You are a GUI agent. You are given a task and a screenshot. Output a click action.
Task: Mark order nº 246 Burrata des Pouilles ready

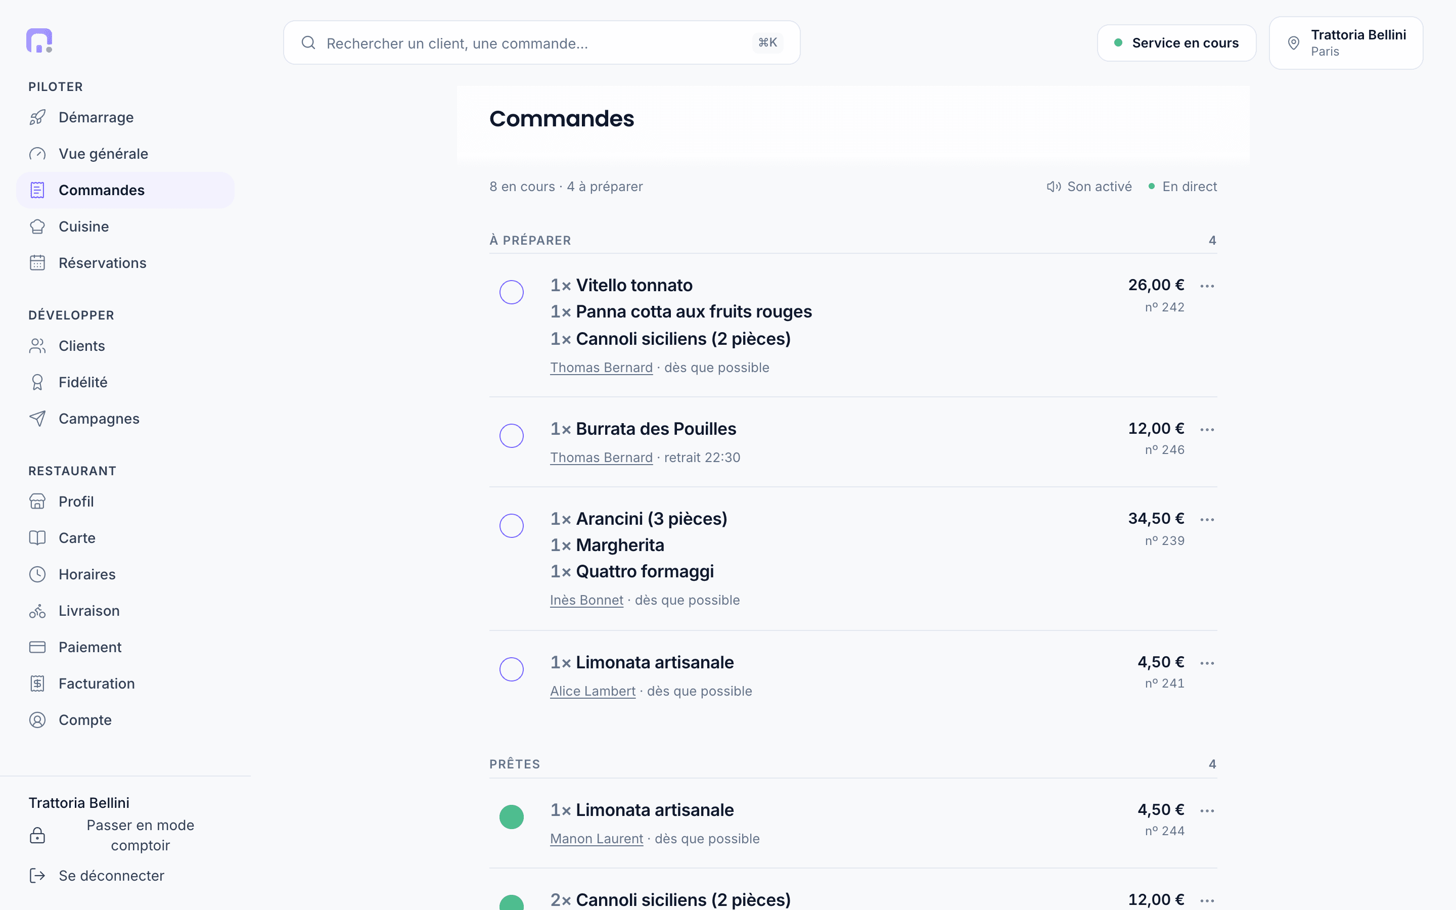(512, 436)
